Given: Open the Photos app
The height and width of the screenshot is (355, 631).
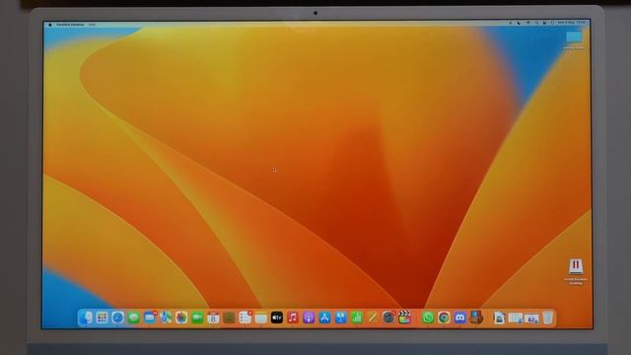Looking at the screenshot, I should coord(181,318).
